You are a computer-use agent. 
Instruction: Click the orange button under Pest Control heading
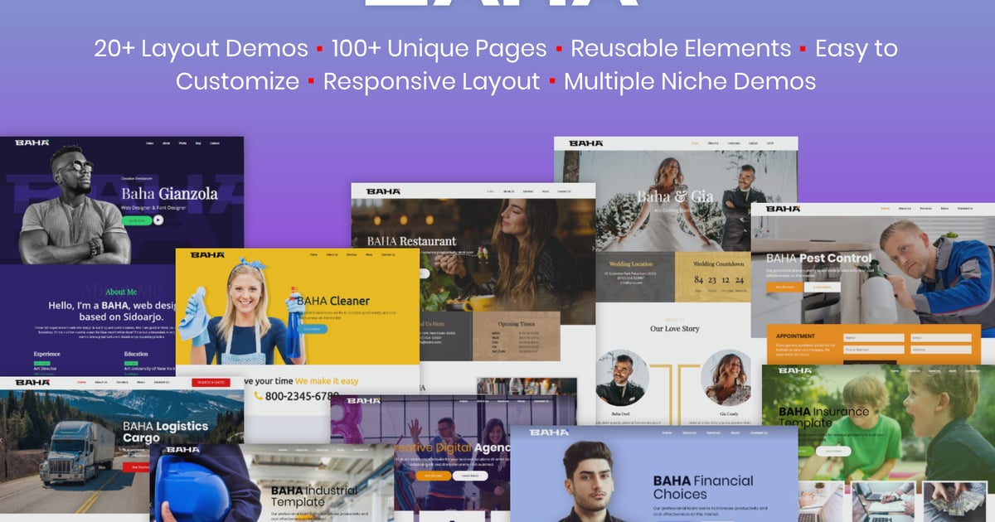coord(784,288)
